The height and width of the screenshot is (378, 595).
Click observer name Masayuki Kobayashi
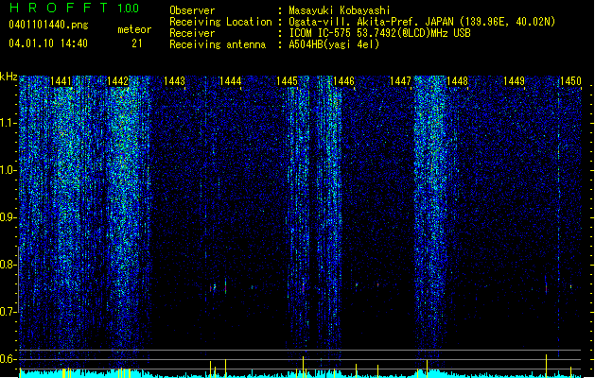(x=340, y=10)
